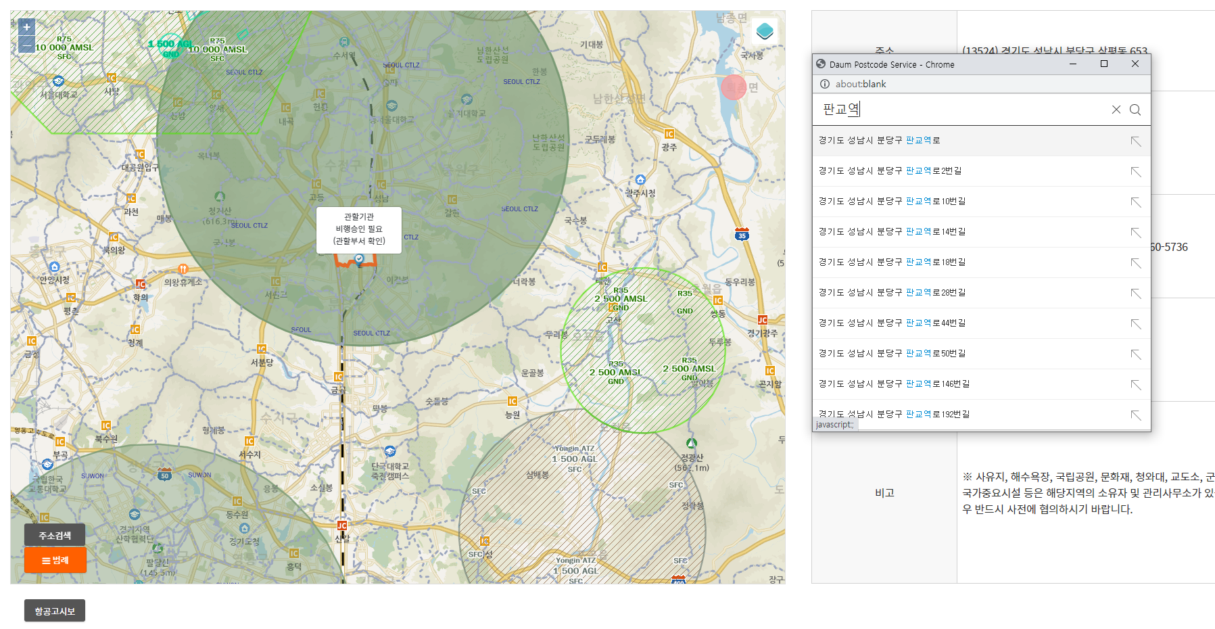Click the 광주시청 building icon
Viewport: 1215px width, 629px height.
[x=640, y=180]
